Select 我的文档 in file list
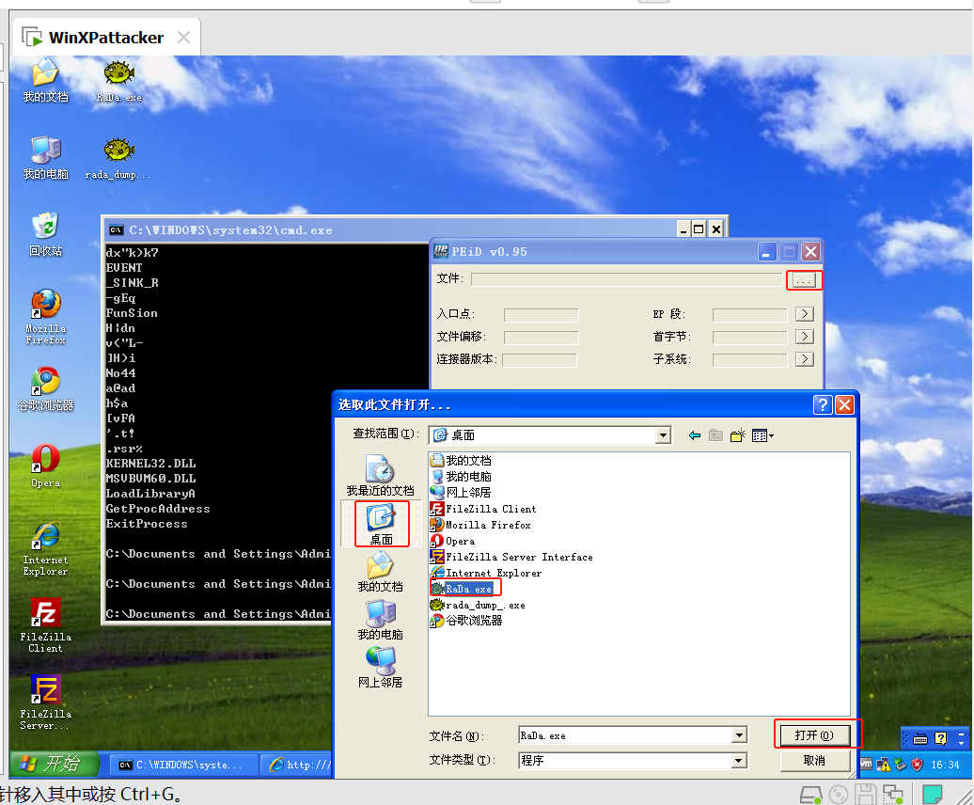 pos(462,460)
